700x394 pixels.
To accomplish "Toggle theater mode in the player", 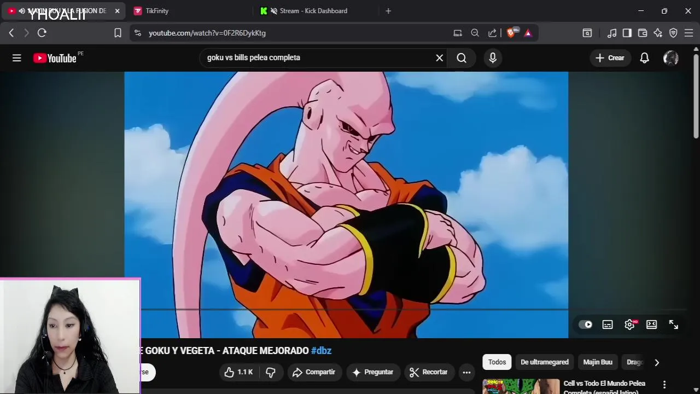I will (x=651, y=325).
